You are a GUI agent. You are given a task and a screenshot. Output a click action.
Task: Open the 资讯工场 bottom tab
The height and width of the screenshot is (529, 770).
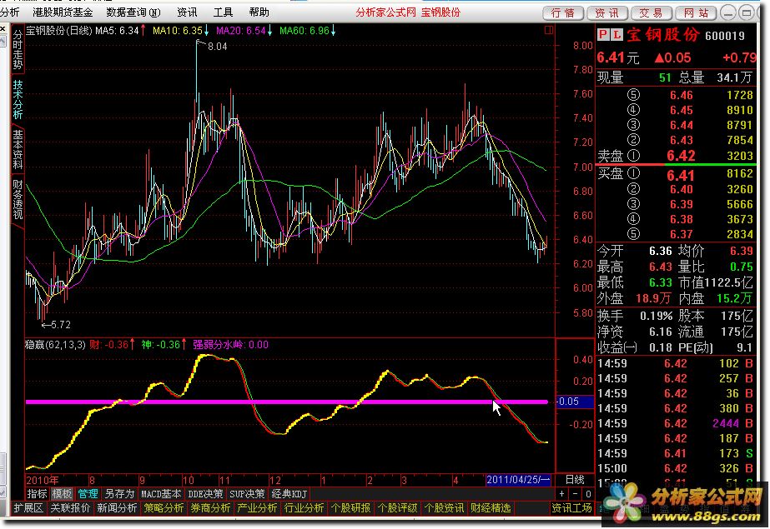571,508
